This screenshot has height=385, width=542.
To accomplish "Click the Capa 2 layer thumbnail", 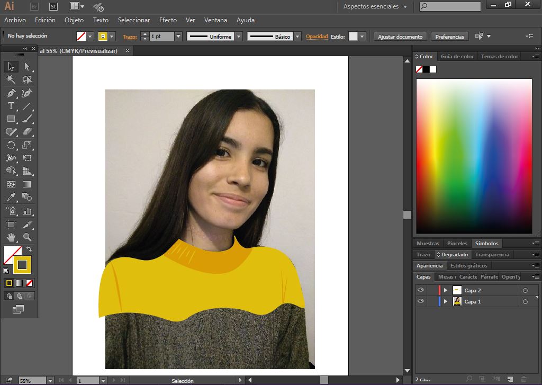I will point(457,290).
